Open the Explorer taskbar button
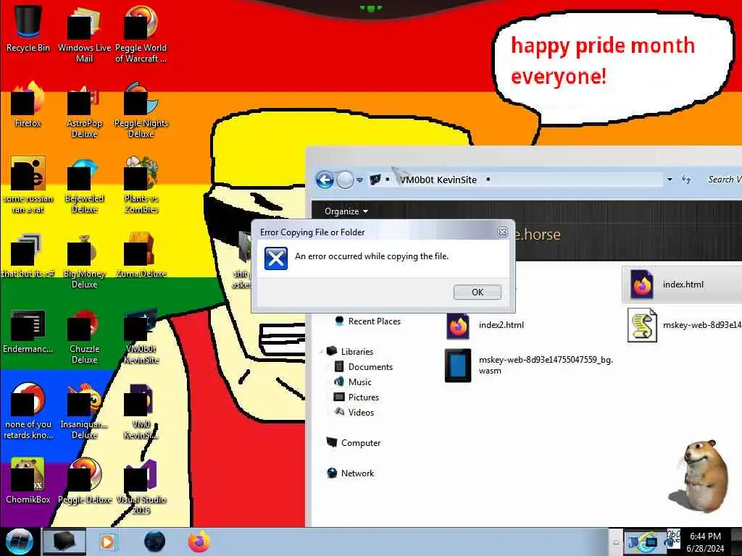 click(x=64, y=542)
